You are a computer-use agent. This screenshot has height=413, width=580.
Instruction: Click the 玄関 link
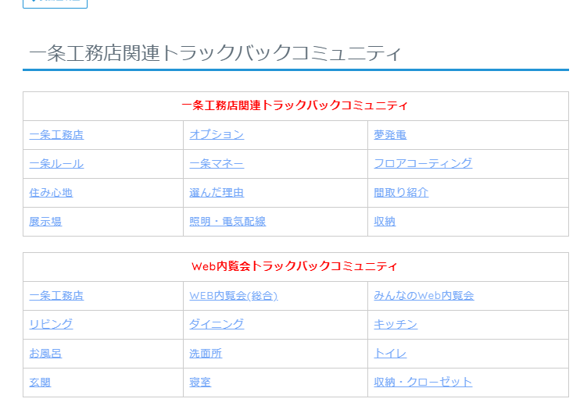click(x=40, y=383)
